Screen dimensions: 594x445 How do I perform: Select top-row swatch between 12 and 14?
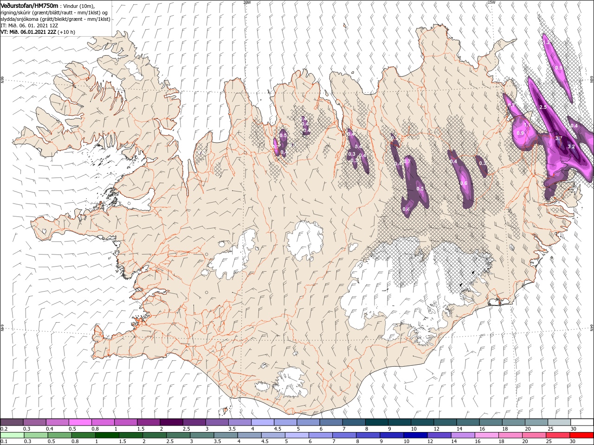point(445,422)
